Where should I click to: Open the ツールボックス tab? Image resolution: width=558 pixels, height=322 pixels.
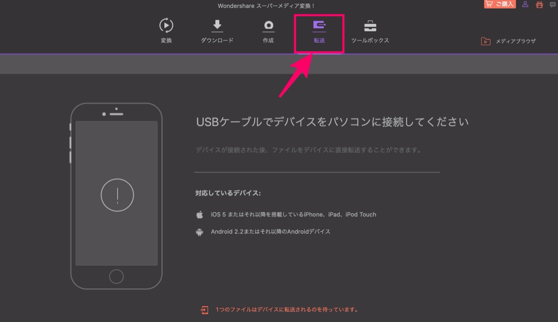click(370, 31)
